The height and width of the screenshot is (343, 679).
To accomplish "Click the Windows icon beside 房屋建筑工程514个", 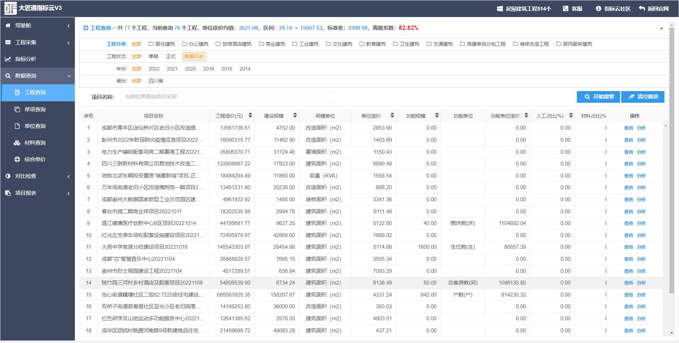I will pos(500,9).
